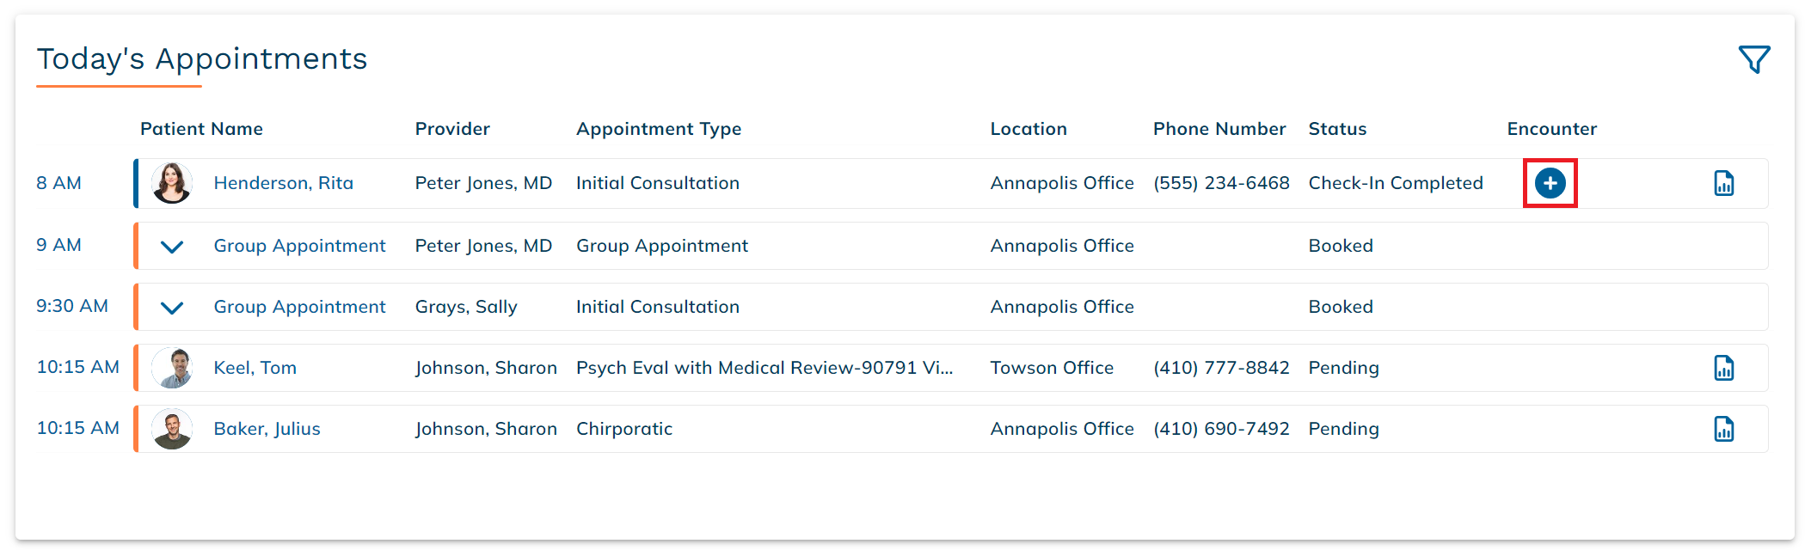Click the Today's Appointments heading

pos(201,59)
